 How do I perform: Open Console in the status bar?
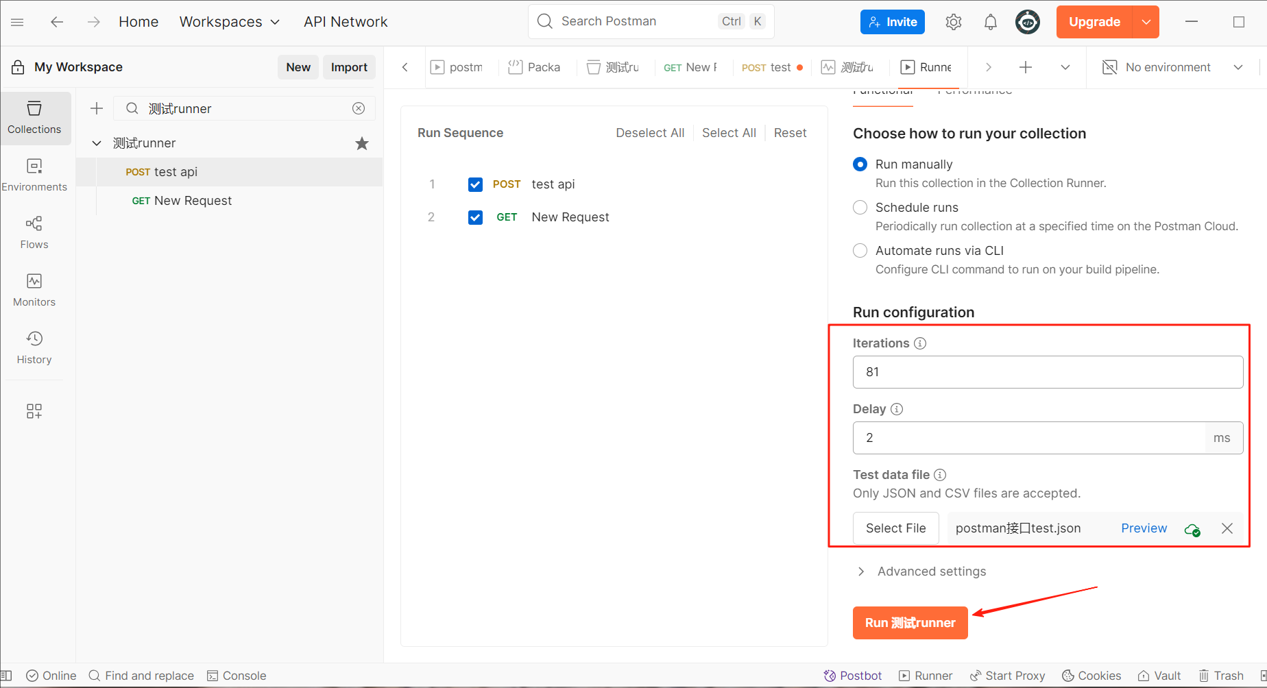pos(237,676)
